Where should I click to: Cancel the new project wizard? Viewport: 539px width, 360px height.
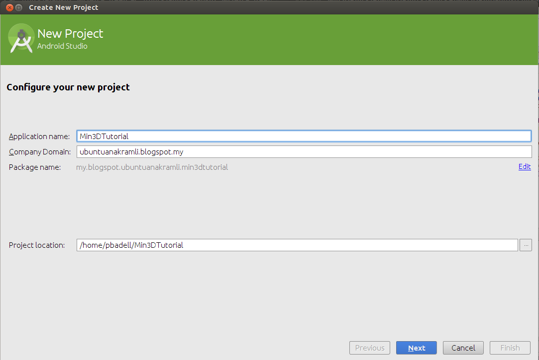click(463, 348)
